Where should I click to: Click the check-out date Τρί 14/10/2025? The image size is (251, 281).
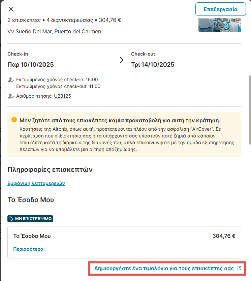click(153, 65)
